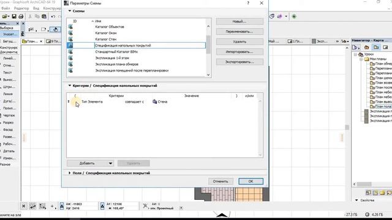Open the Файл menu
This screenshot has height=220, width=392.
pyautogui.click(x=6, y=8)
